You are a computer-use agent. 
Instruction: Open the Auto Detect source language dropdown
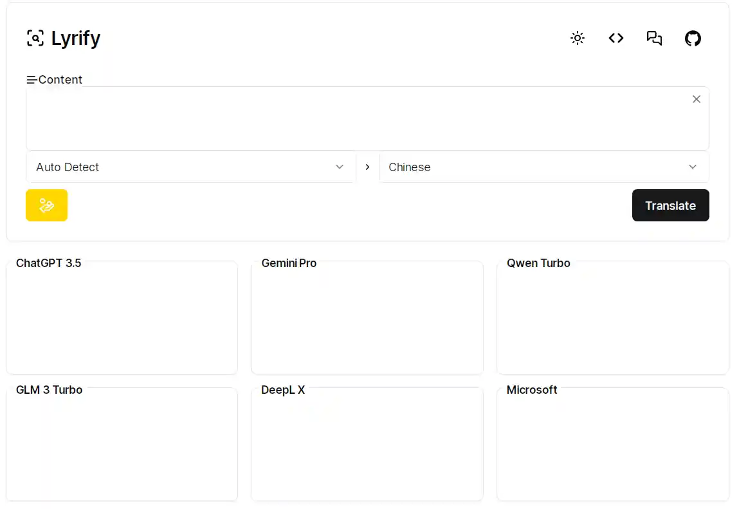tap(191, 167)
